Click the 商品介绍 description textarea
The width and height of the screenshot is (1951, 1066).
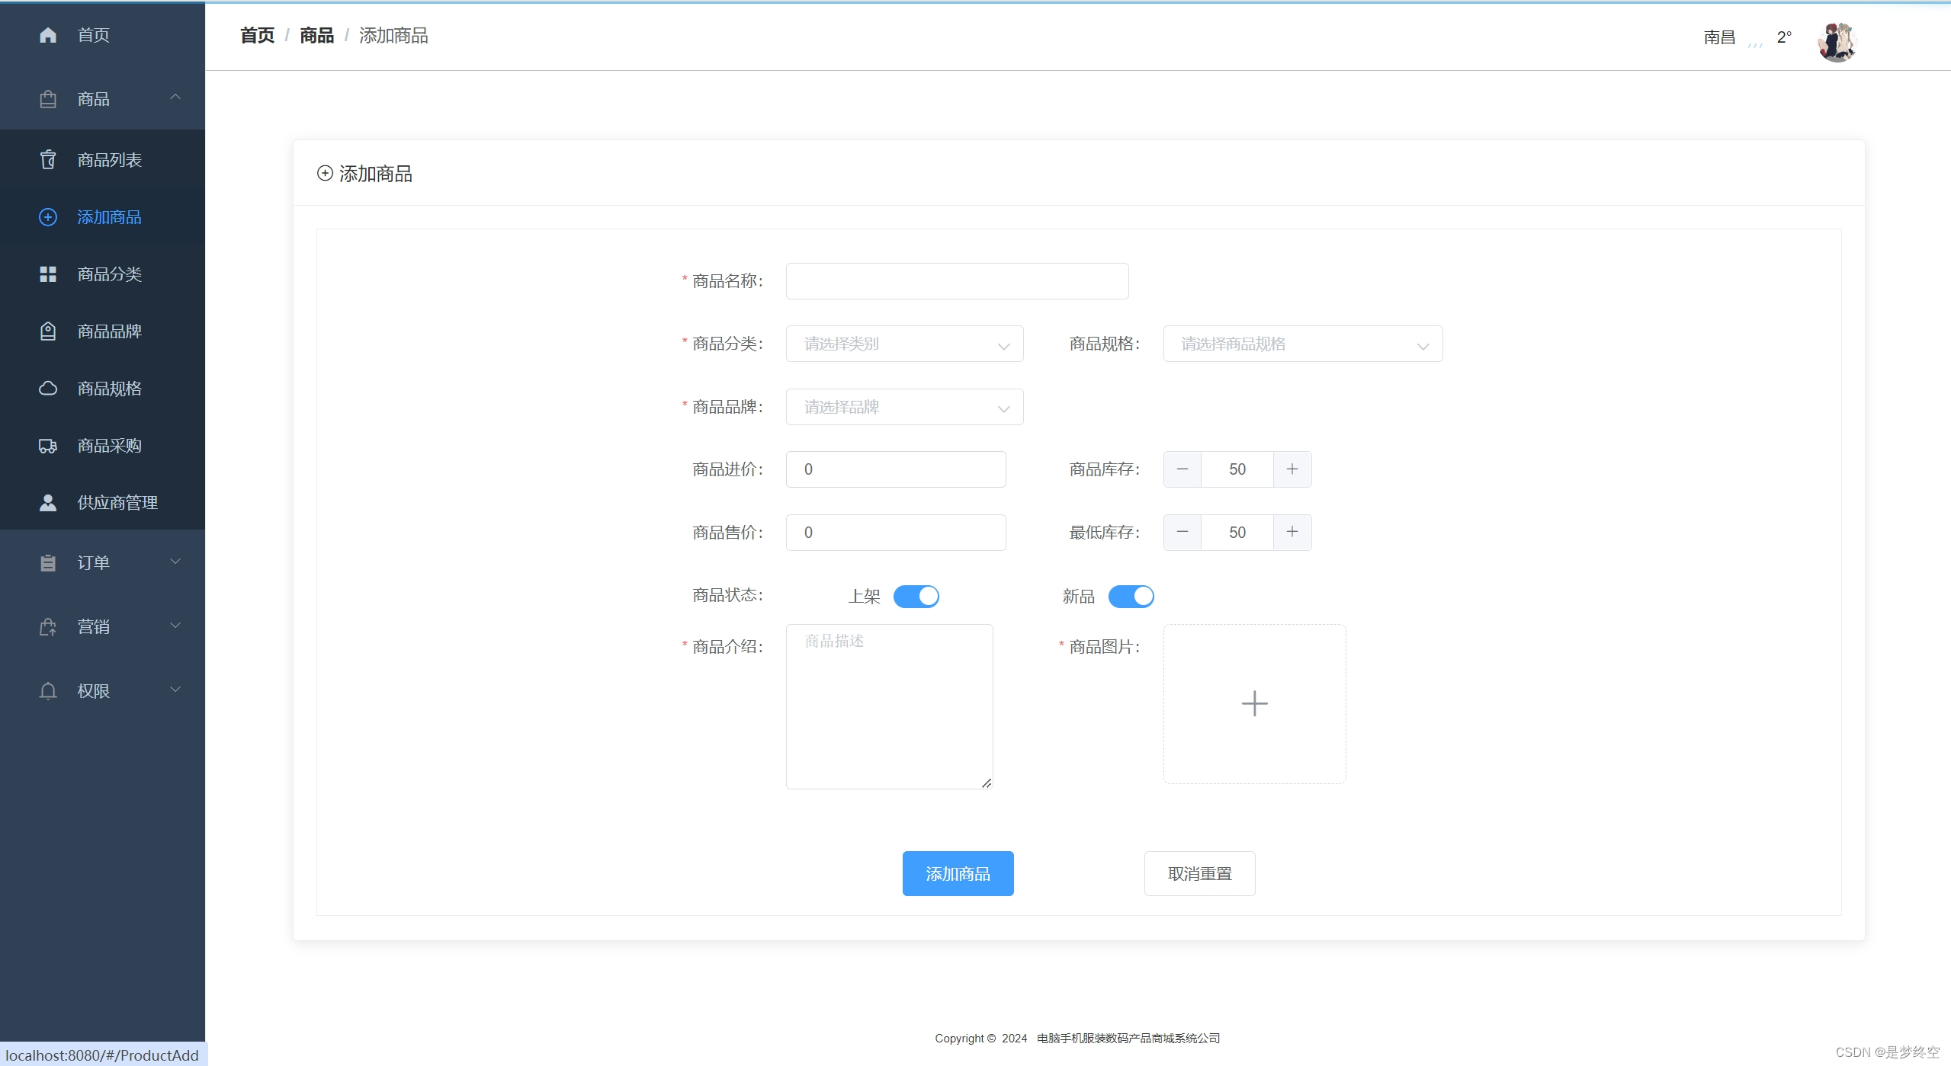click(889, 706)
